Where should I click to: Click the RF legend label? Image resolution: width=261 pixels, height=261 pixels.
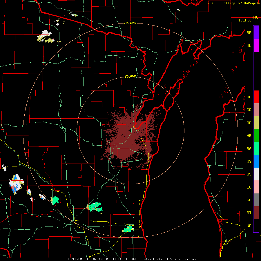249,32
